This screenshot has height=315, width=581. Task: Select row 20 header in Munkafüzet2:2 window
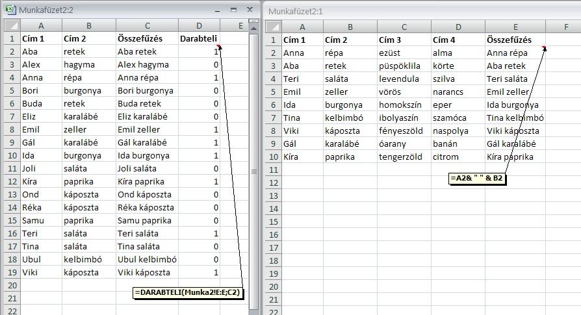click(x=12, y=285)
